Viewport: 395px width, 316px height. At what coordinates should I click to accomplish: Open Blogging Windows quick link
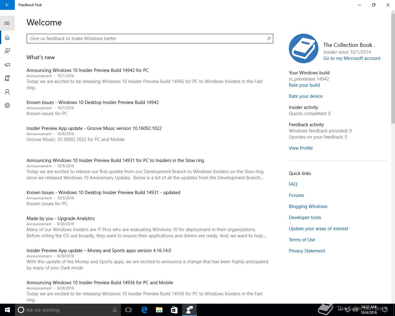coord(308,206)
